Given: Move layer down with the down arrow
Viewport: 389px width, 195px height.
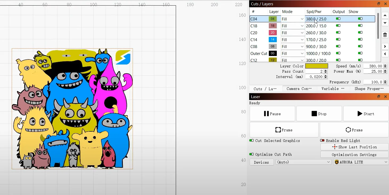Looking at the screenshot, I should tap(385, 23).
